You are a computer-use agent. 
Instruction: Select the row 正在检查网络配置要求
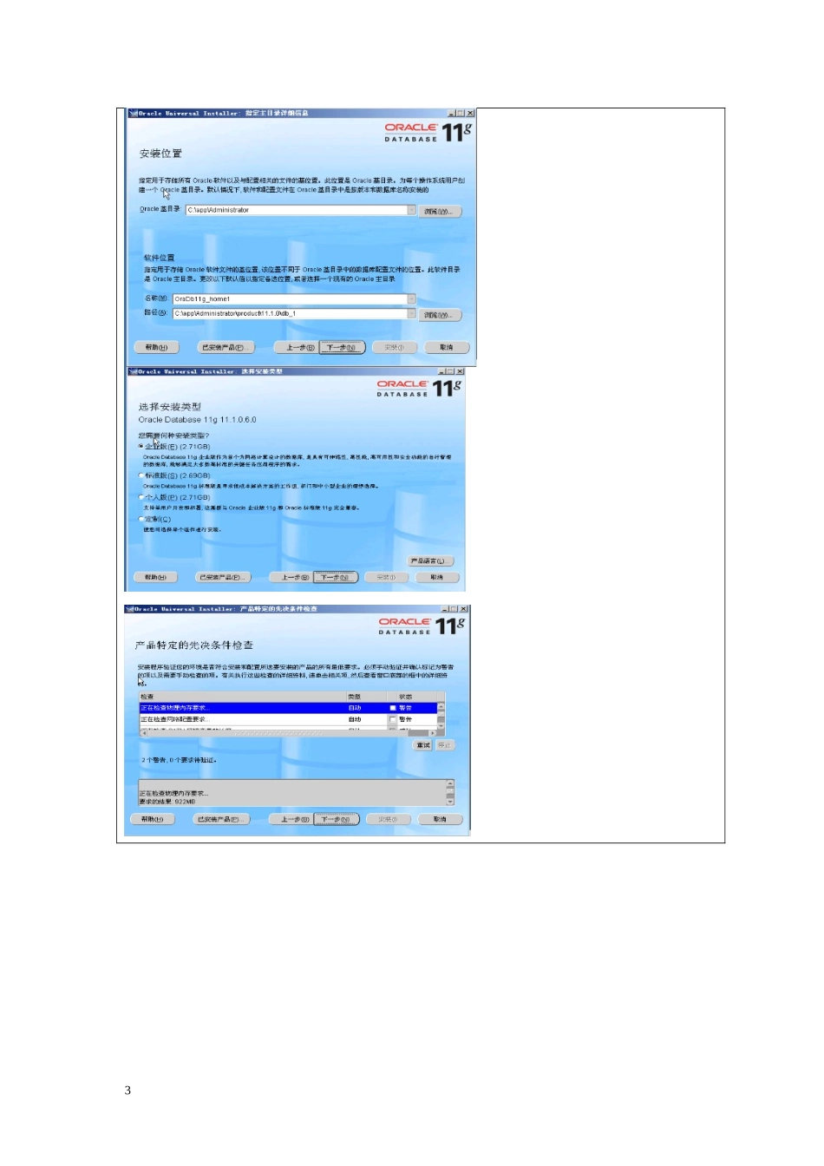tap(288, 719)
